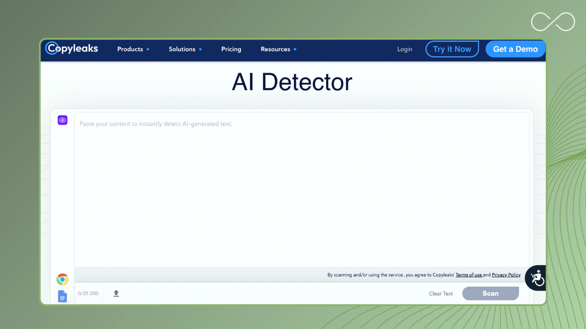
Task: Expand the Resources dropdown arrow
Action: coord(295,49)
